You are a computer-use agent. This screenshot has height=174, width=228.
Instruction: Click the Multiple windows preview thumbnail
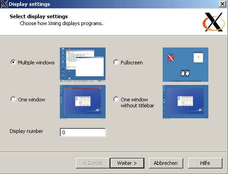click(83, 64)
